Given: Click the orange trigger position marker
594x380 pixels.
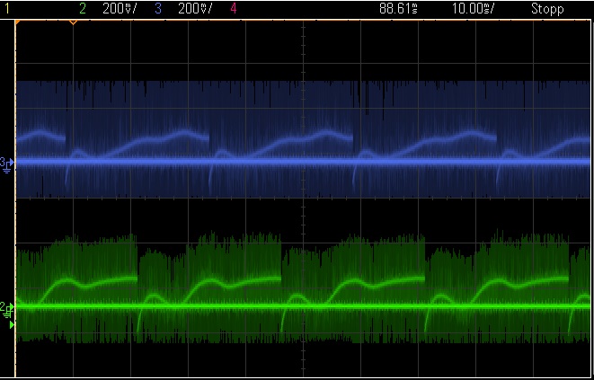Looking at the screenshot, I should click(73, 22).
